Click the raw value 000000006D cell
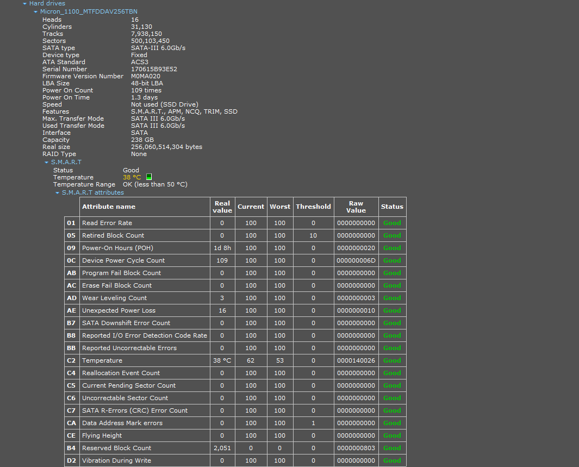579x467 pixels. 356,260
